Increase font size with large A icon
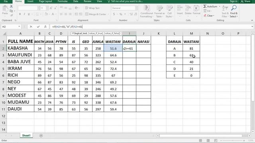255x143 pixels. click(x=51, y=8)
